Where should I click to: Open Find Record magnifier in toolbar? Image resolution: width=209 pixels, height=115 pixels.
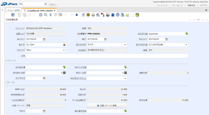point(46,15)
